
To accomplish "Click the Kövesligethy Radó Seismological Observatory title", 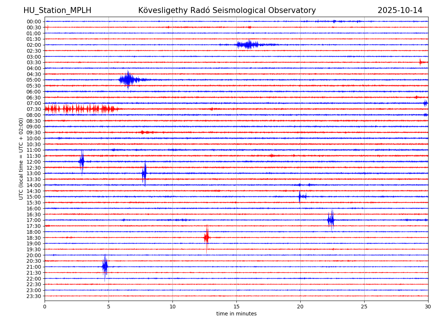I will [x=227, y=10].
